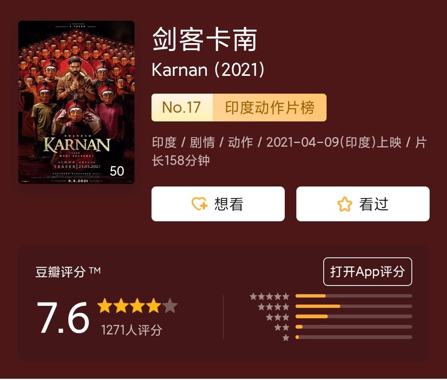This screenshot has width=447, height=380.
Task: Click the single-star rating row icon
Action: click(286, 338)
